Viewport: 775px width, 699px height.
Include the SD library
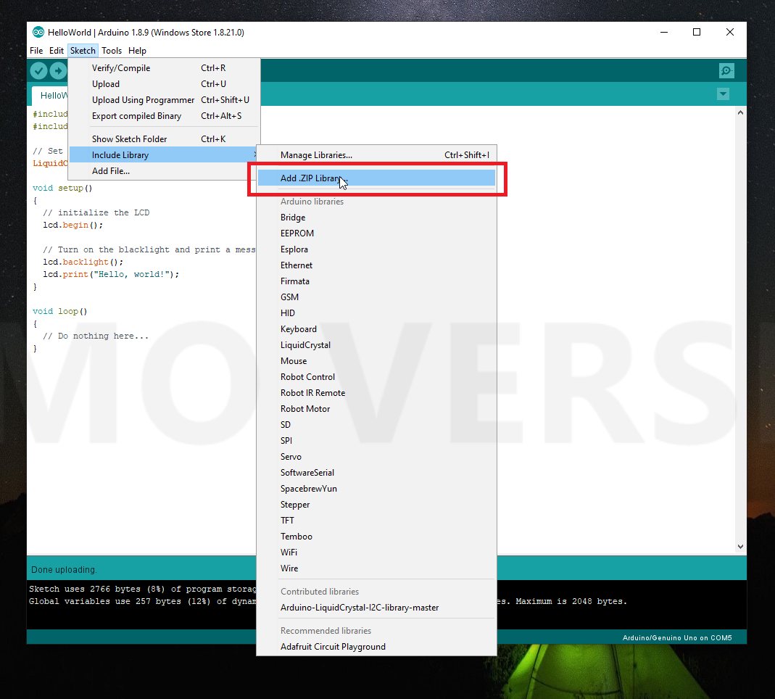click(x=376, y=425)
